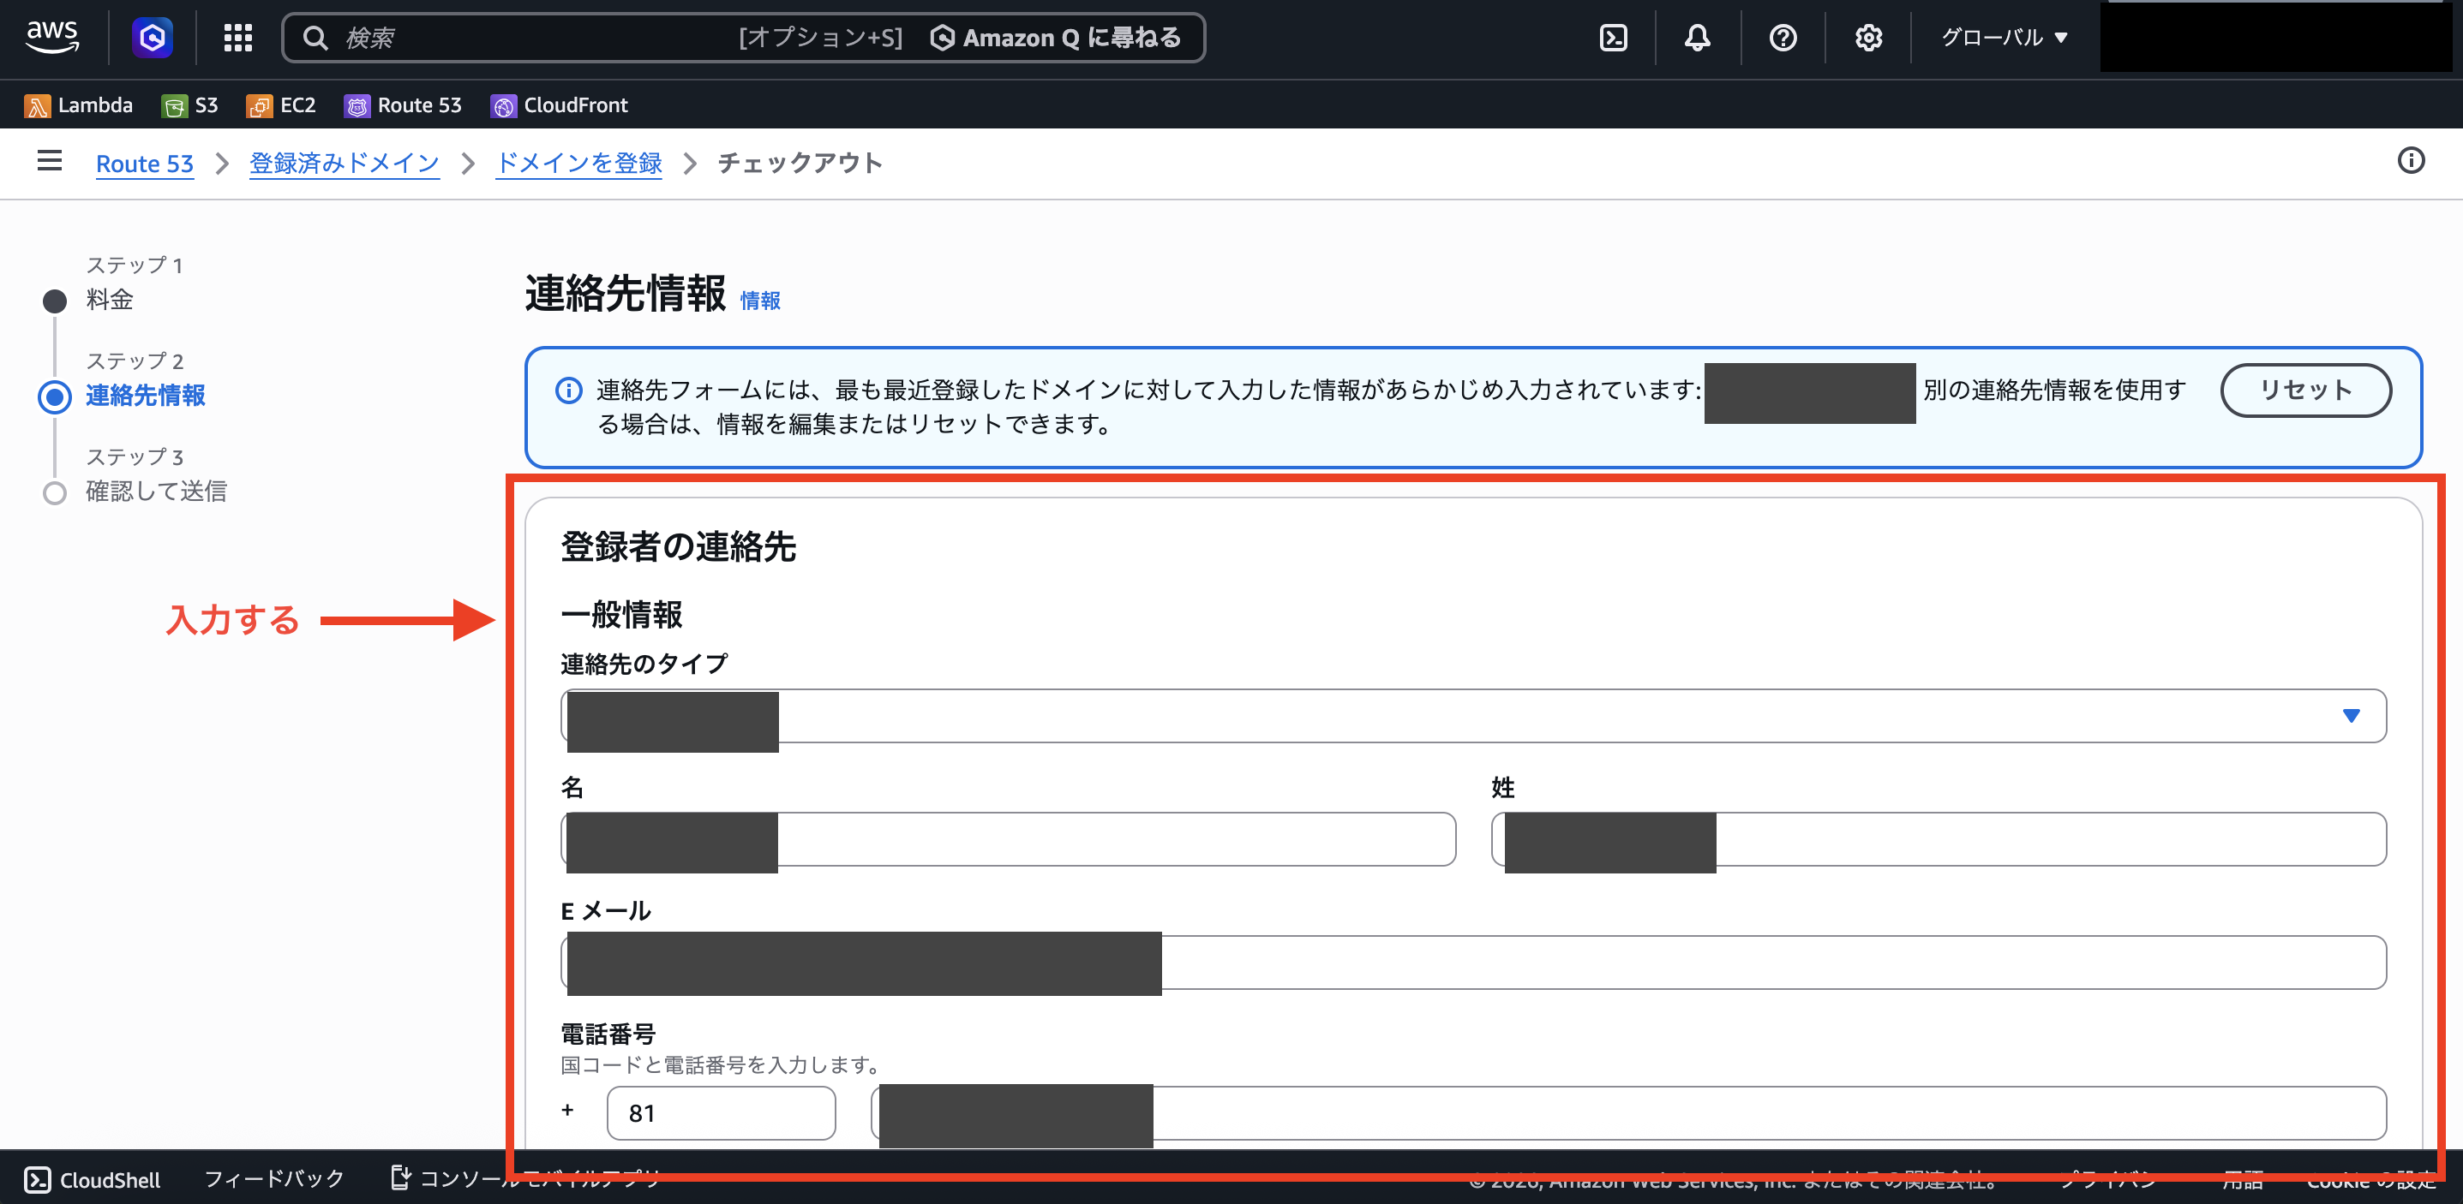The height and width of the screenshot is (1204, 2463).
Task: Open the 連絡先のタイプ dropdown
Action: coord(1473,716)
